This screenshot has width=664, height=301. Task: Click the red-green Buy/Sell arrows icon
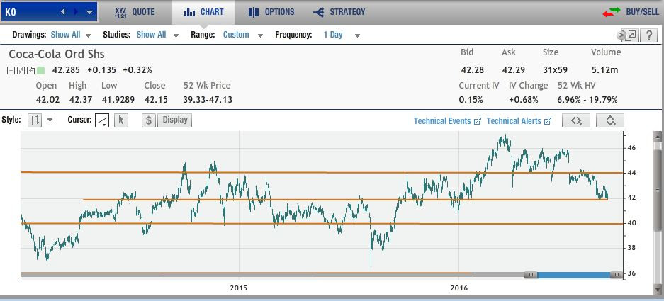[x=611, y=12]
